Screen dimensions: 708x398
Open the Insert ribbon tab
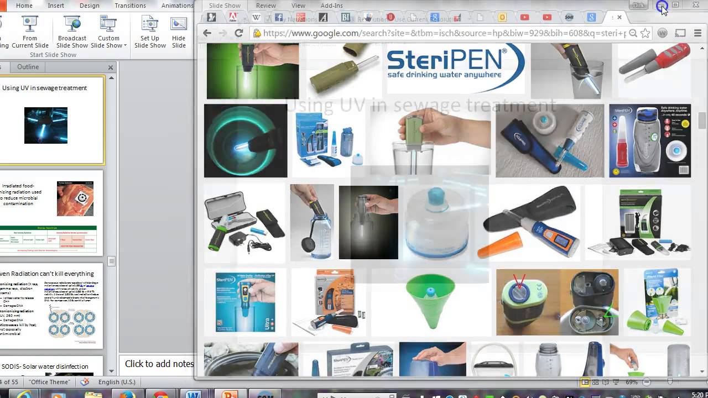(x=56, y=6)
